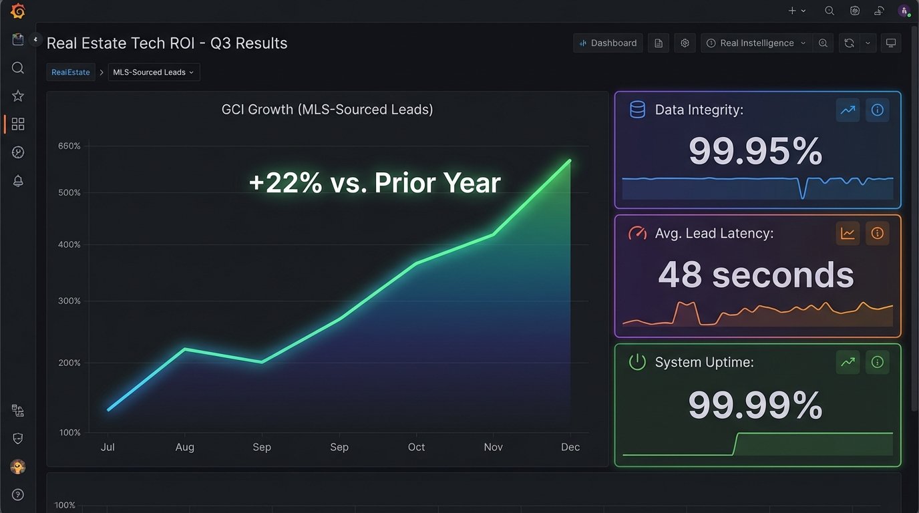Expand the refresh interval dropdown arrow
The image size is (919, 513).
point(868,43)
